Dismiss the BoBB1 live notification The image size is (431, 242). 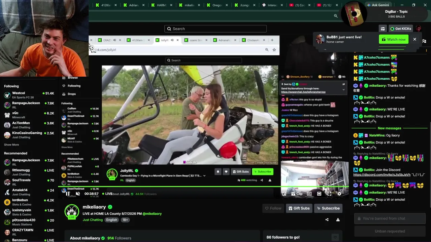click(x=415, y=39)
